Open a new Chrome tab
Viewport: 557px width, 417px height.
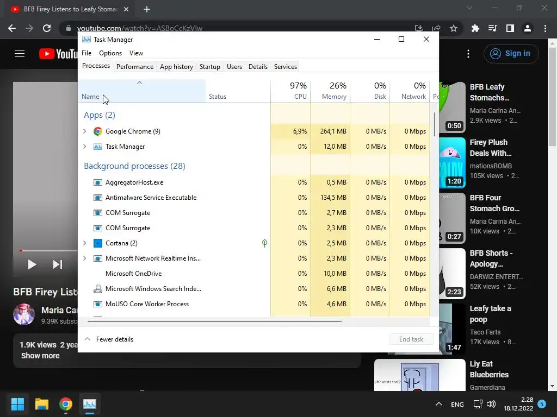click(x=147, y=9)
